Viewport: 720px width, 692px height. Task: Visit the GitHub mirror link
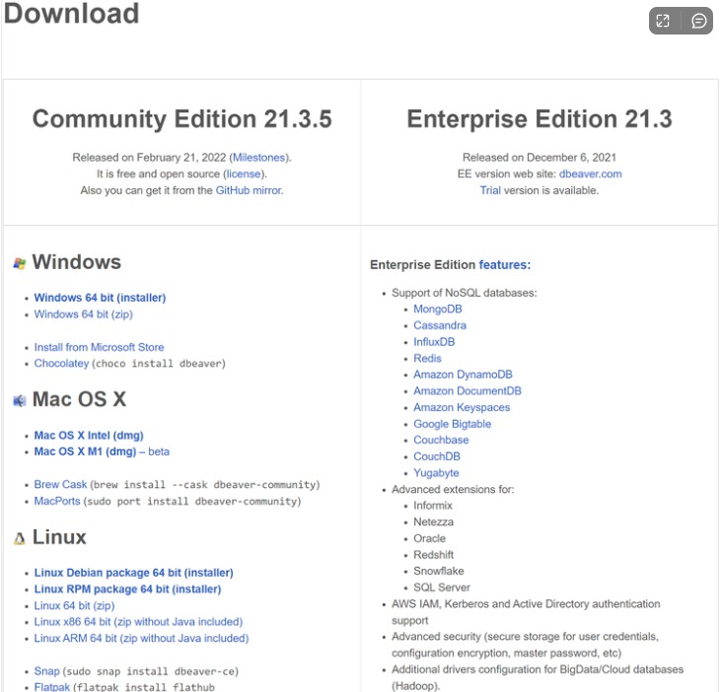coord(249,190)
